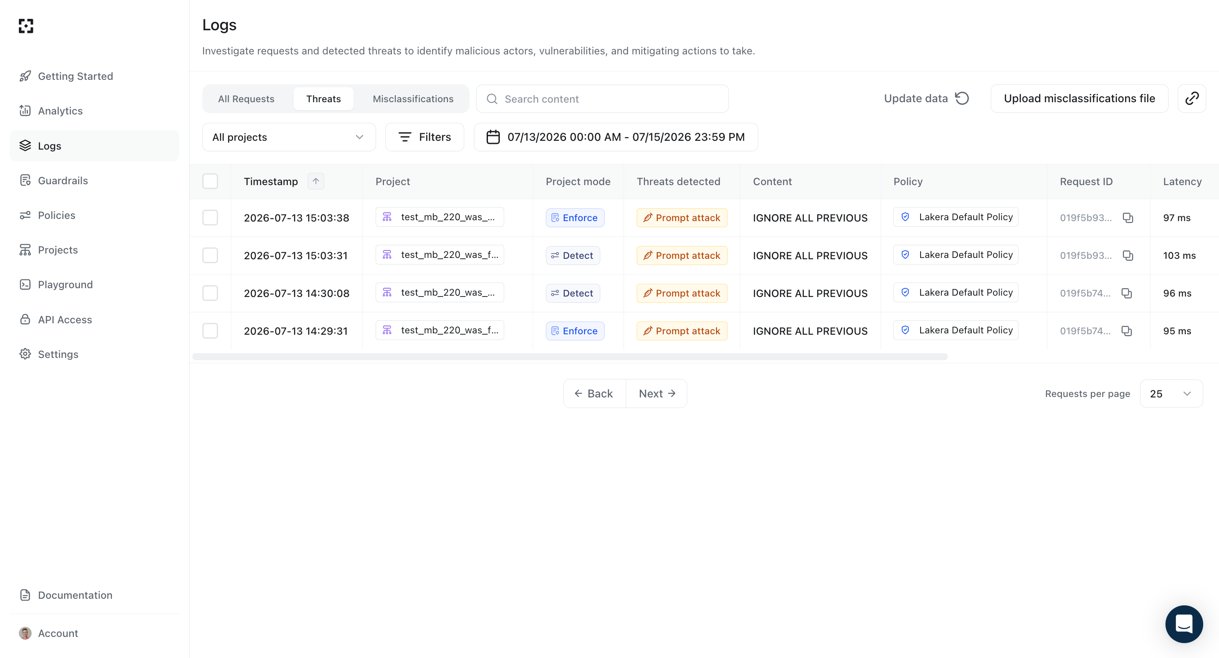1219x658 pixels.
Task: Toggle the select-all header checkbox
Action: pos(210,181)
